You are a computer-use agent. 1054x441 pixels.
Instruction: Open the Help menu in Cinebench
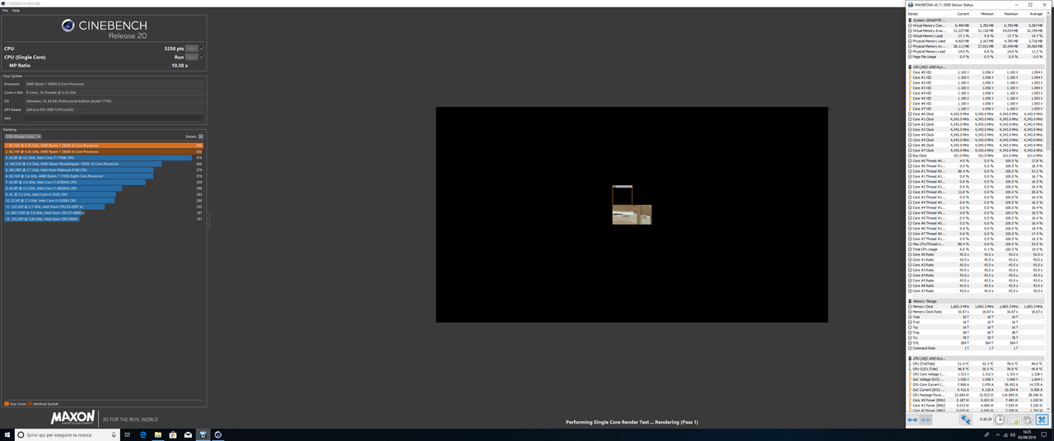[x=16, y=11]
